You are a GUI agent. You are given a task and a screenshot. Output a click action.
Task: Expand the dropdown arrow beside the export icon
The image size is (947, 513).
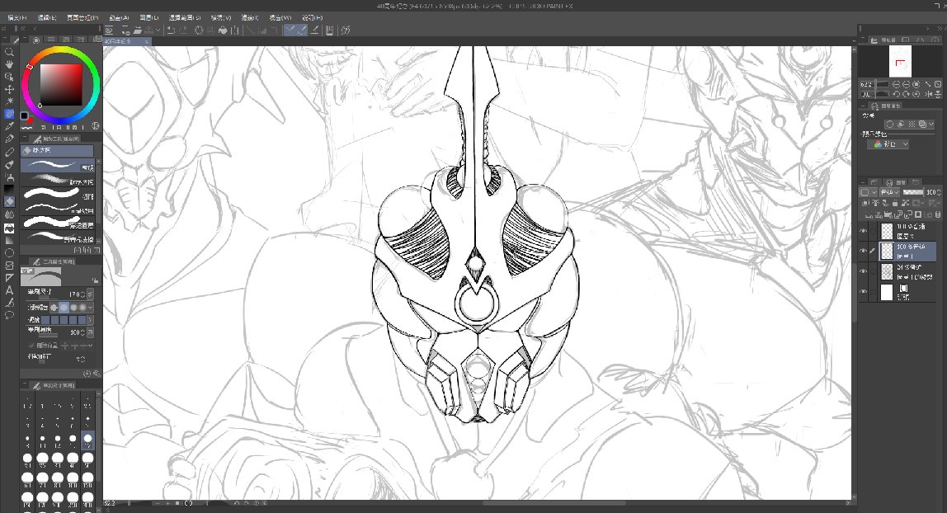click(x=158, y=31)
